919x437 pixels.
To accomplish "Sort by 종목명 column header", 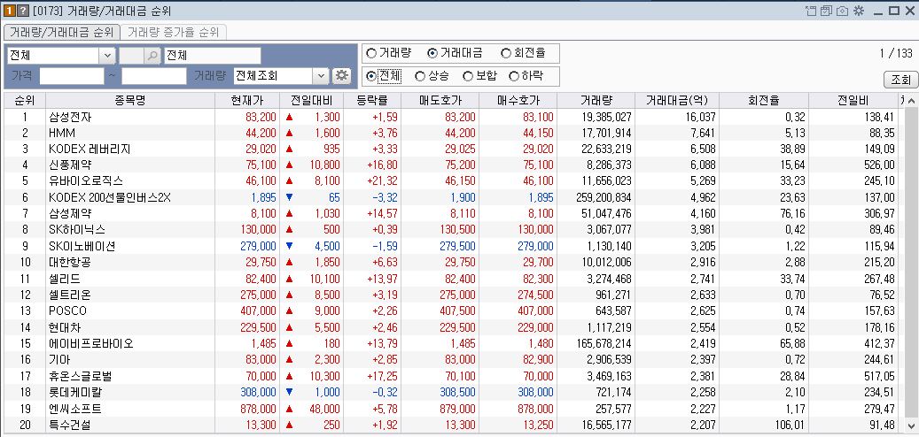I will (130, 101).
